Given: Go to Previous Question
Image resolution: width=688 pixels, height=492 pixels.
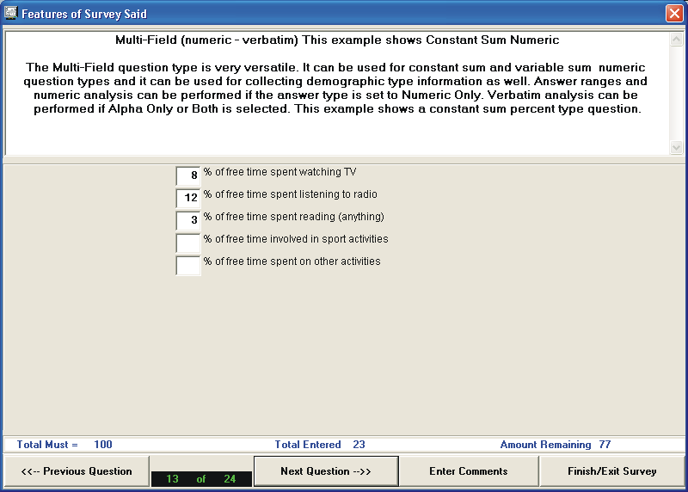Looking at the screenshot, I should point(77,471).
